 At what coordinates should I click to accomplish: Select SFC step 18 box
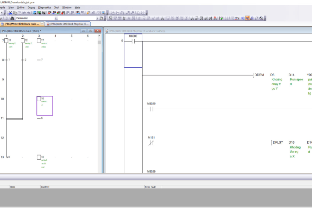click(x=39, y=157)
